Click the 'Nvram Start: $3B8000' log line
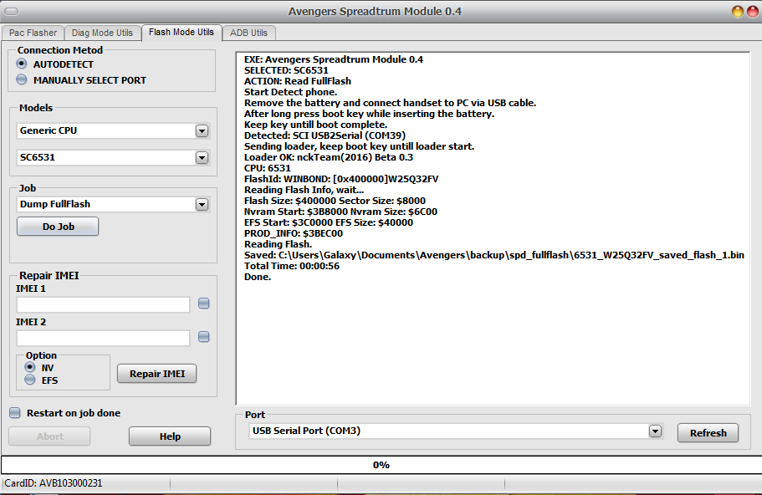 coord(340,212)
